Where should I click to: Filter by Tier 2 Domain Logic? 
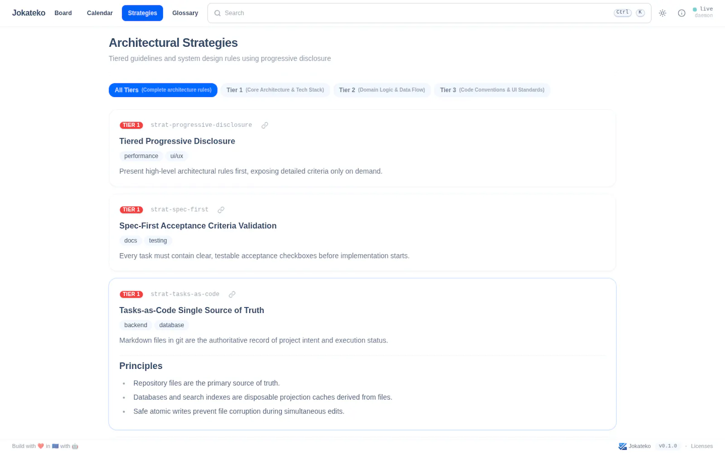(x=382, y=90)
